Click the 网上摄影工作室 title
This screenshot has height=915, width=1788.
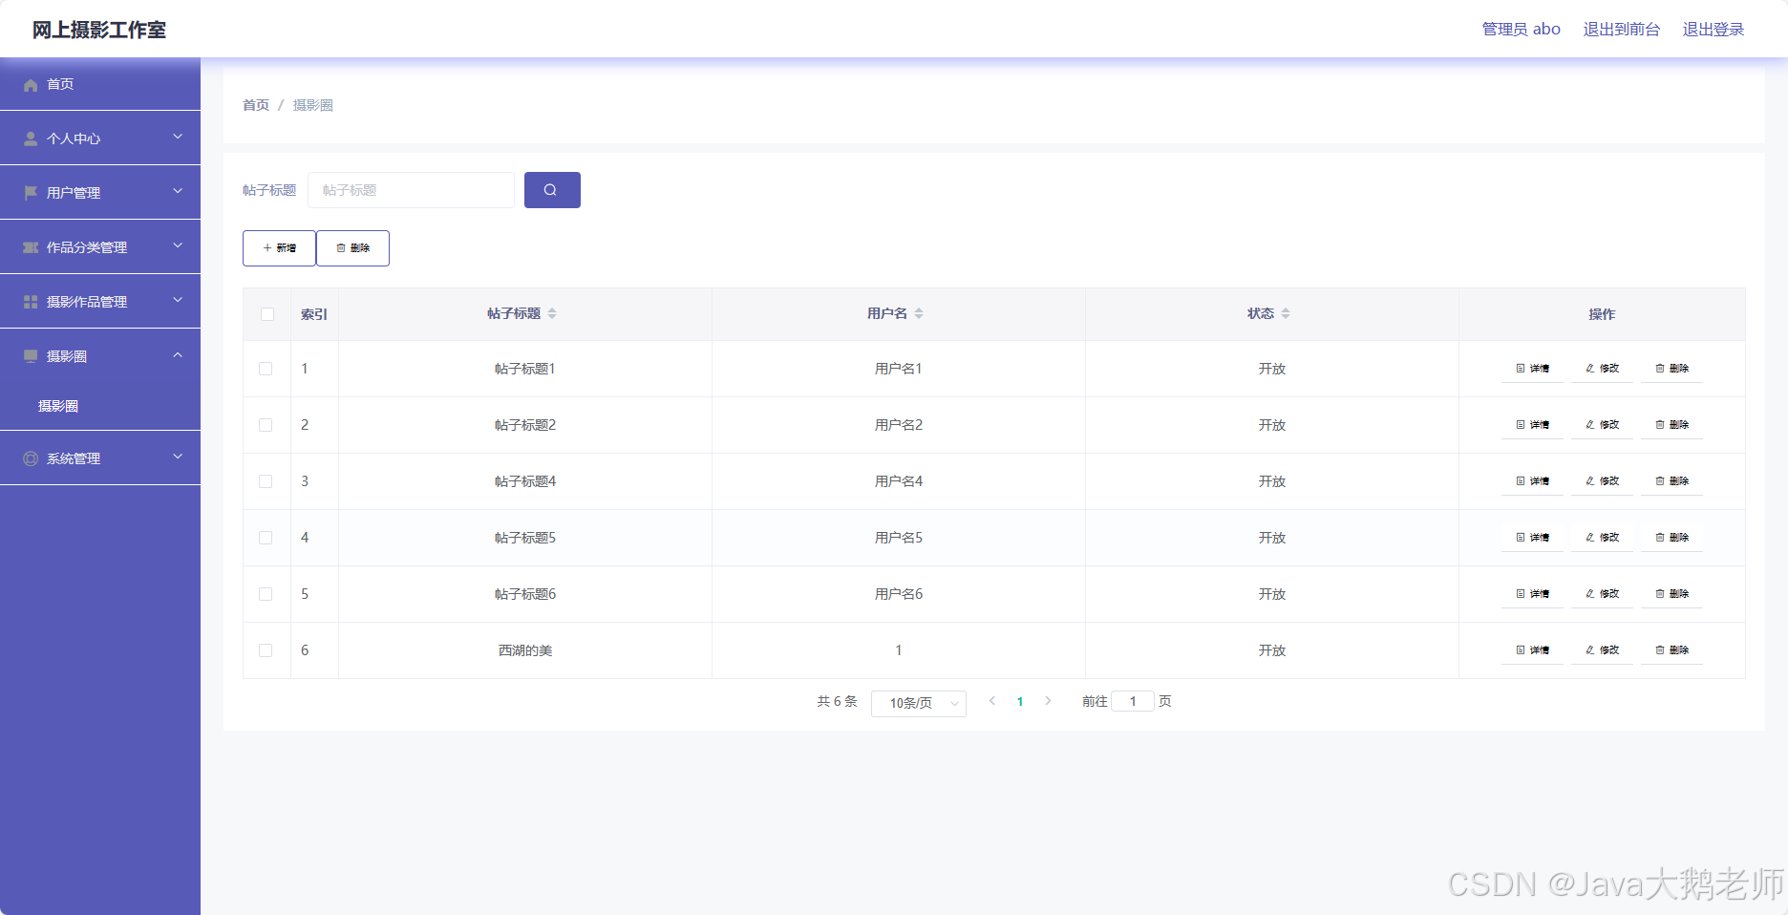99,30
